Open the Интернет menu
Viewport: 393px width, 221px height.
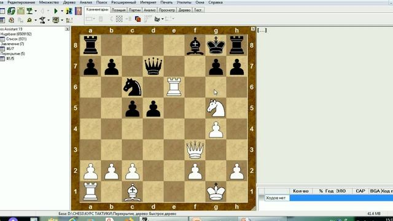148,2
